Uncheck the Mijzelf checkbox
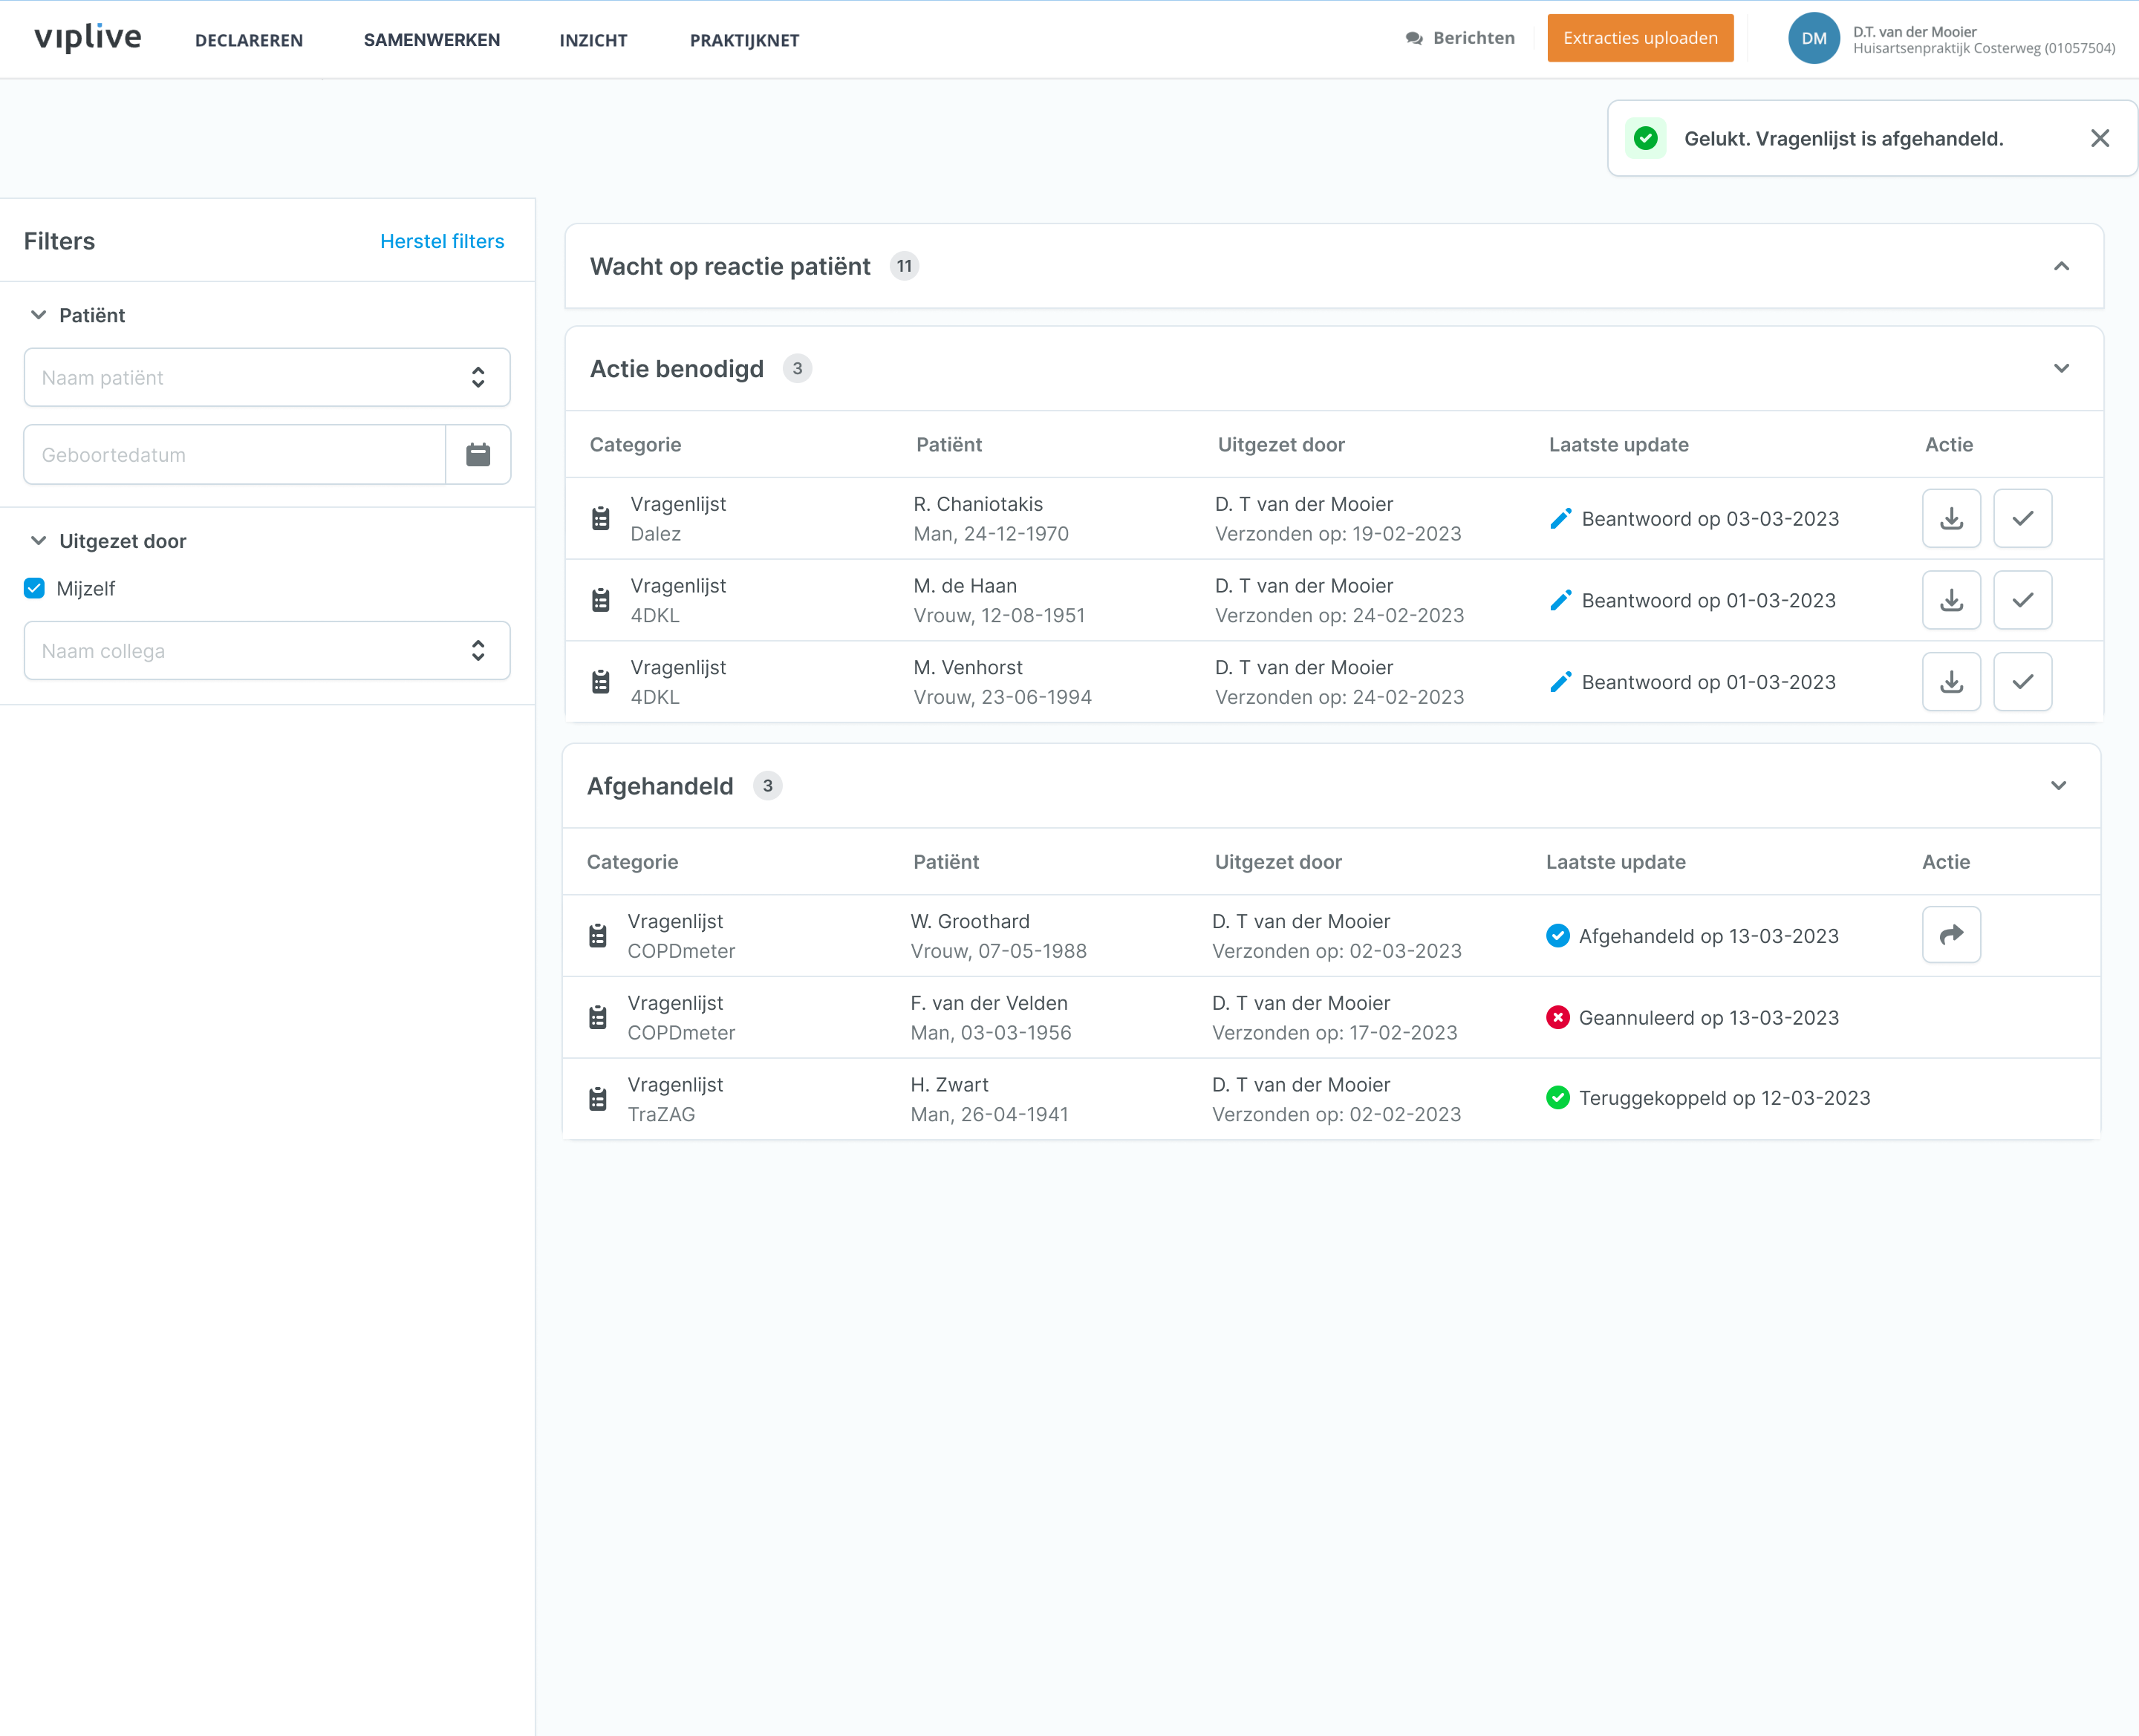 (x=35, y=588)
